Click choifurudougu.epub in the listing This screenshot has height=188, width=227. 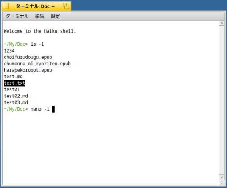pyautogui.click(x=28, y=57)
